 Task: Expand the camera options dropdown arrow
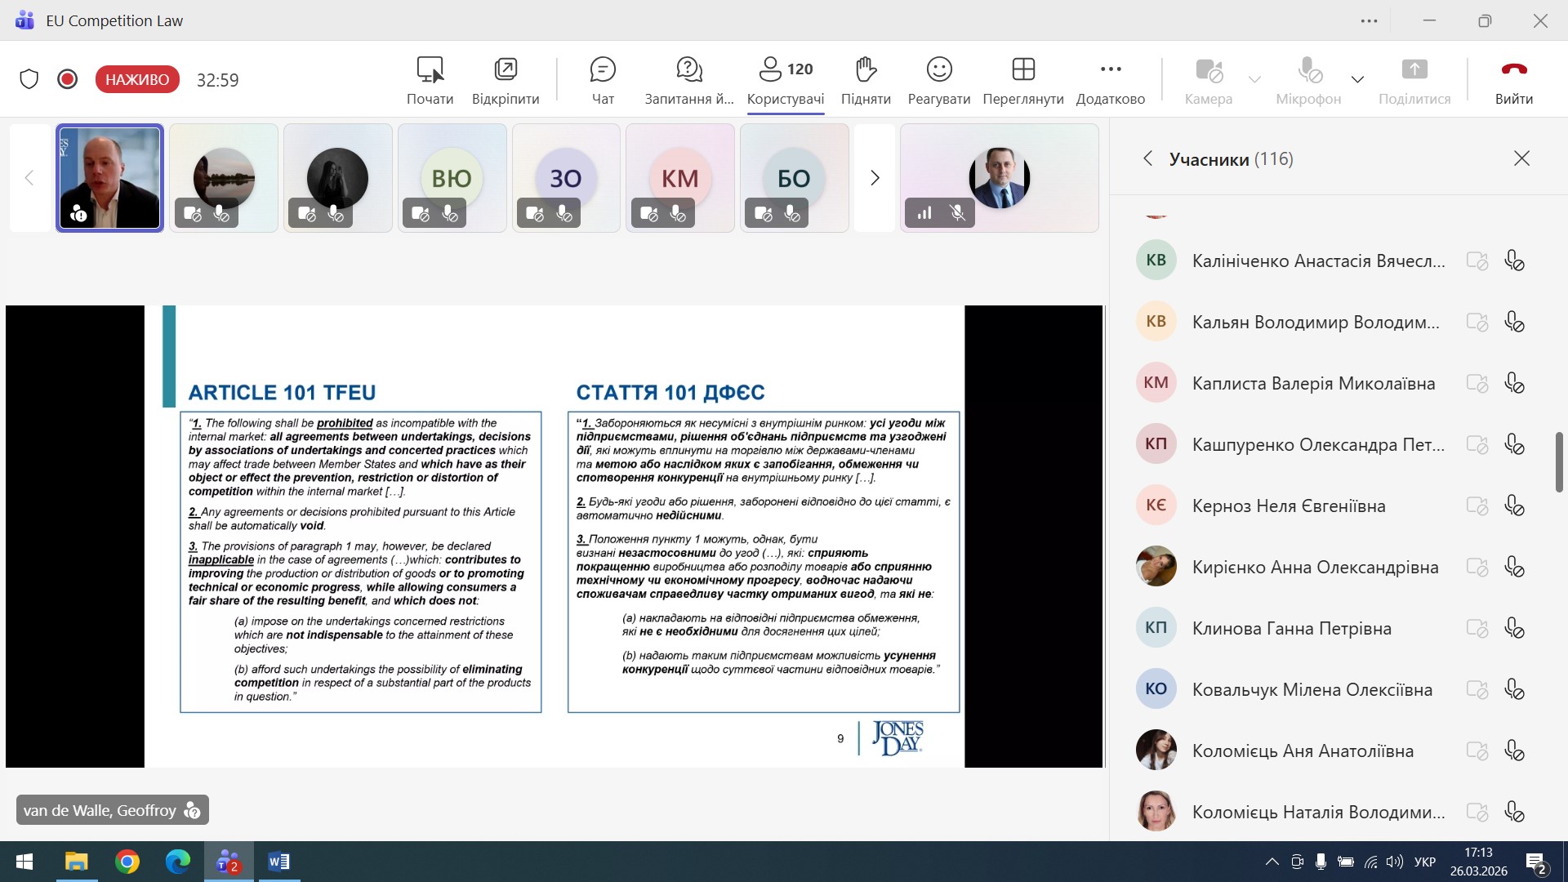coord(1254,79)
